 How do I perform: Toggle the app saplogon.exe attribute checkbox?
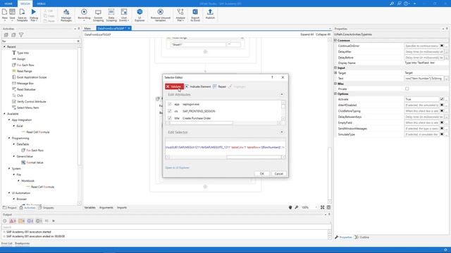[169, 104]
